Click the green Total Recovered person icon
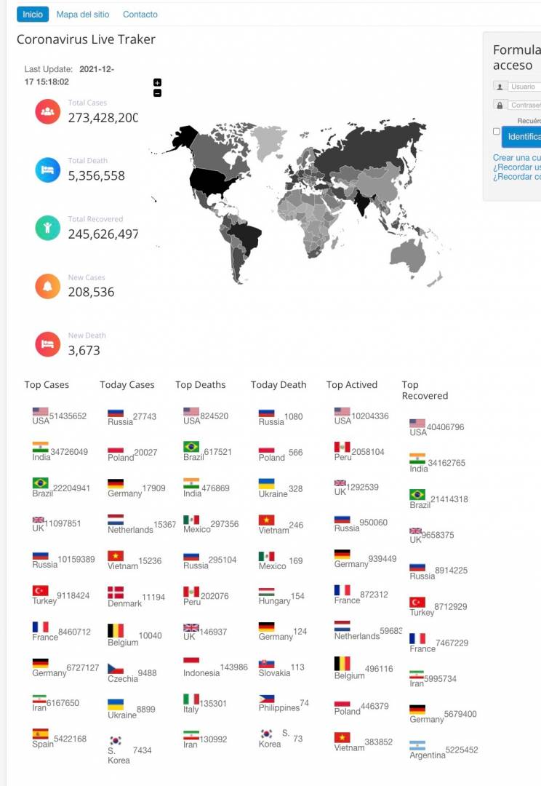Image resolution: width=541 pixels, height=786 pixels. tap(47, 228)
